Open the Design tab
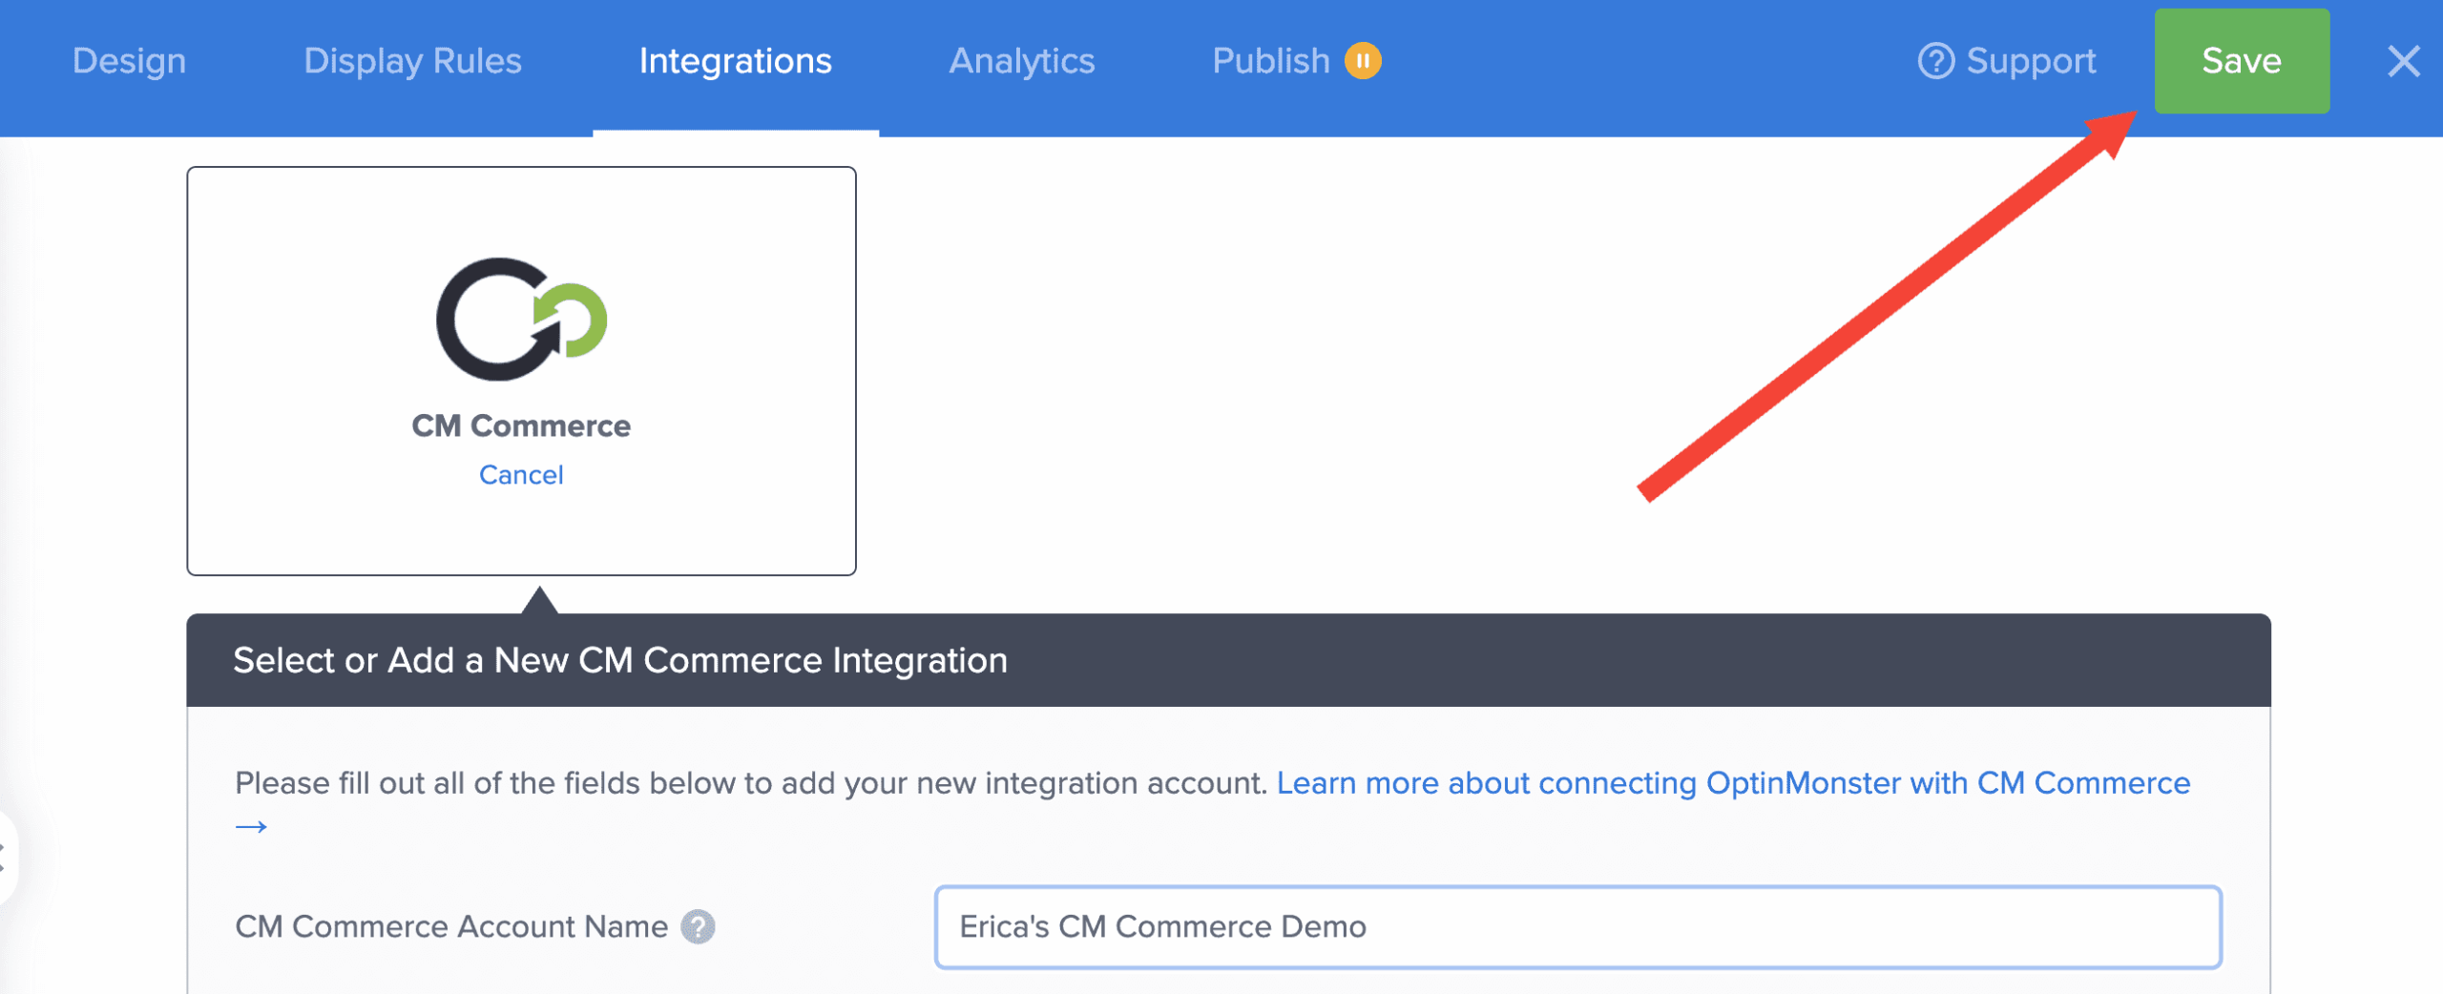2443x994 pixels. (129, 61)
